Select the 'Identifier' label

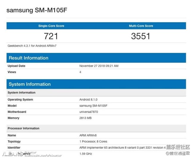pos(14,148)
